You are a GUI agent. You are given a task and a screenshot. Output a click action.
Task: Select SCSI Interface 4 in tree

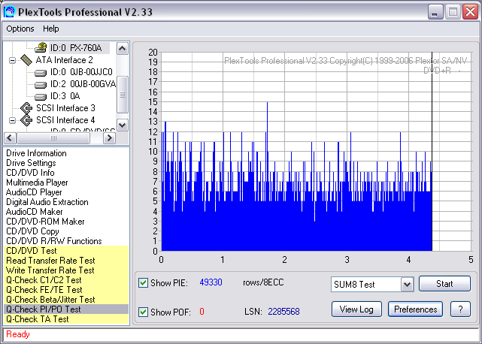65,119
